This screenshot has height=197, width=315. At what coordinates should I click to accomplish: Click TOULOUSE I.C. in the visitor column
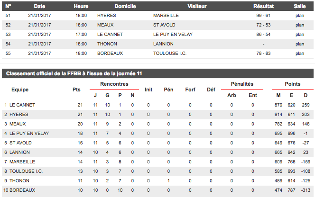click(x=170, y=54)
